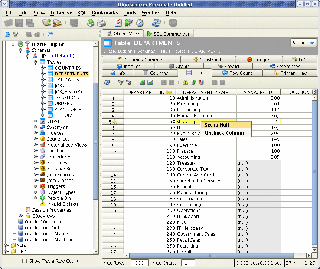
Task: Select EMPLOYEES table in the tree
Action: point(67,80)
